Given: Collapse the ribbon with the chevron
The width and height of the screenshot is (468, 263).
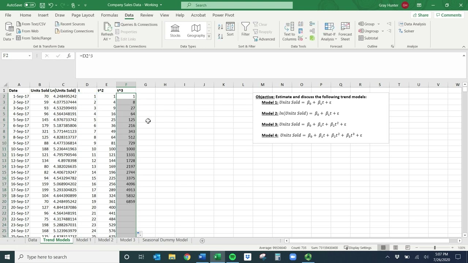Looking at the screenshot, I should pyautogui.click(x=464, y=46).
